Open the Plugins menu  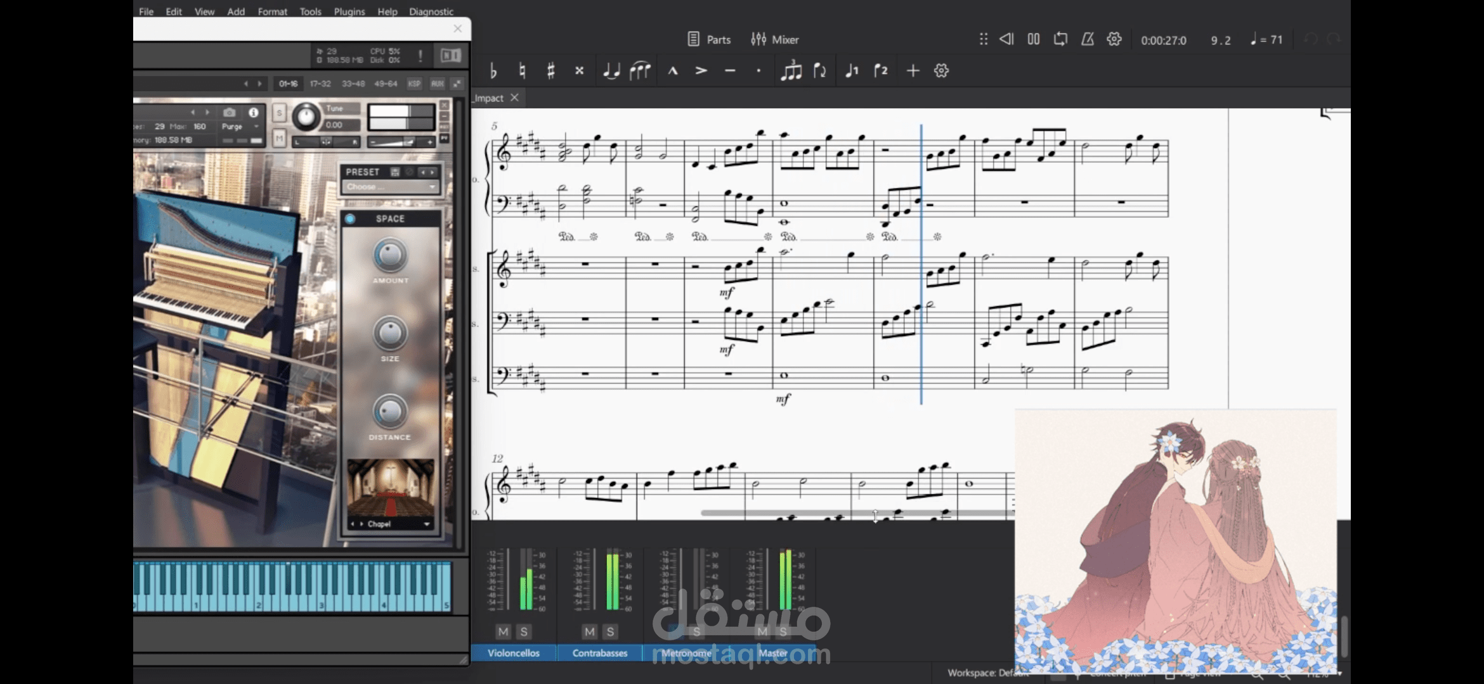(x=349, y=11)
